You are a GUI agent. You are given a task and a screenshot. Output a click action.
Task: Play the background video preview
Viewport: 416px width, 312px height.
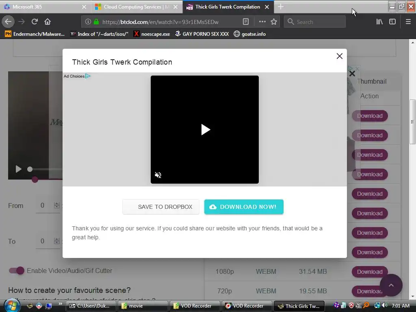click(18, 169)
